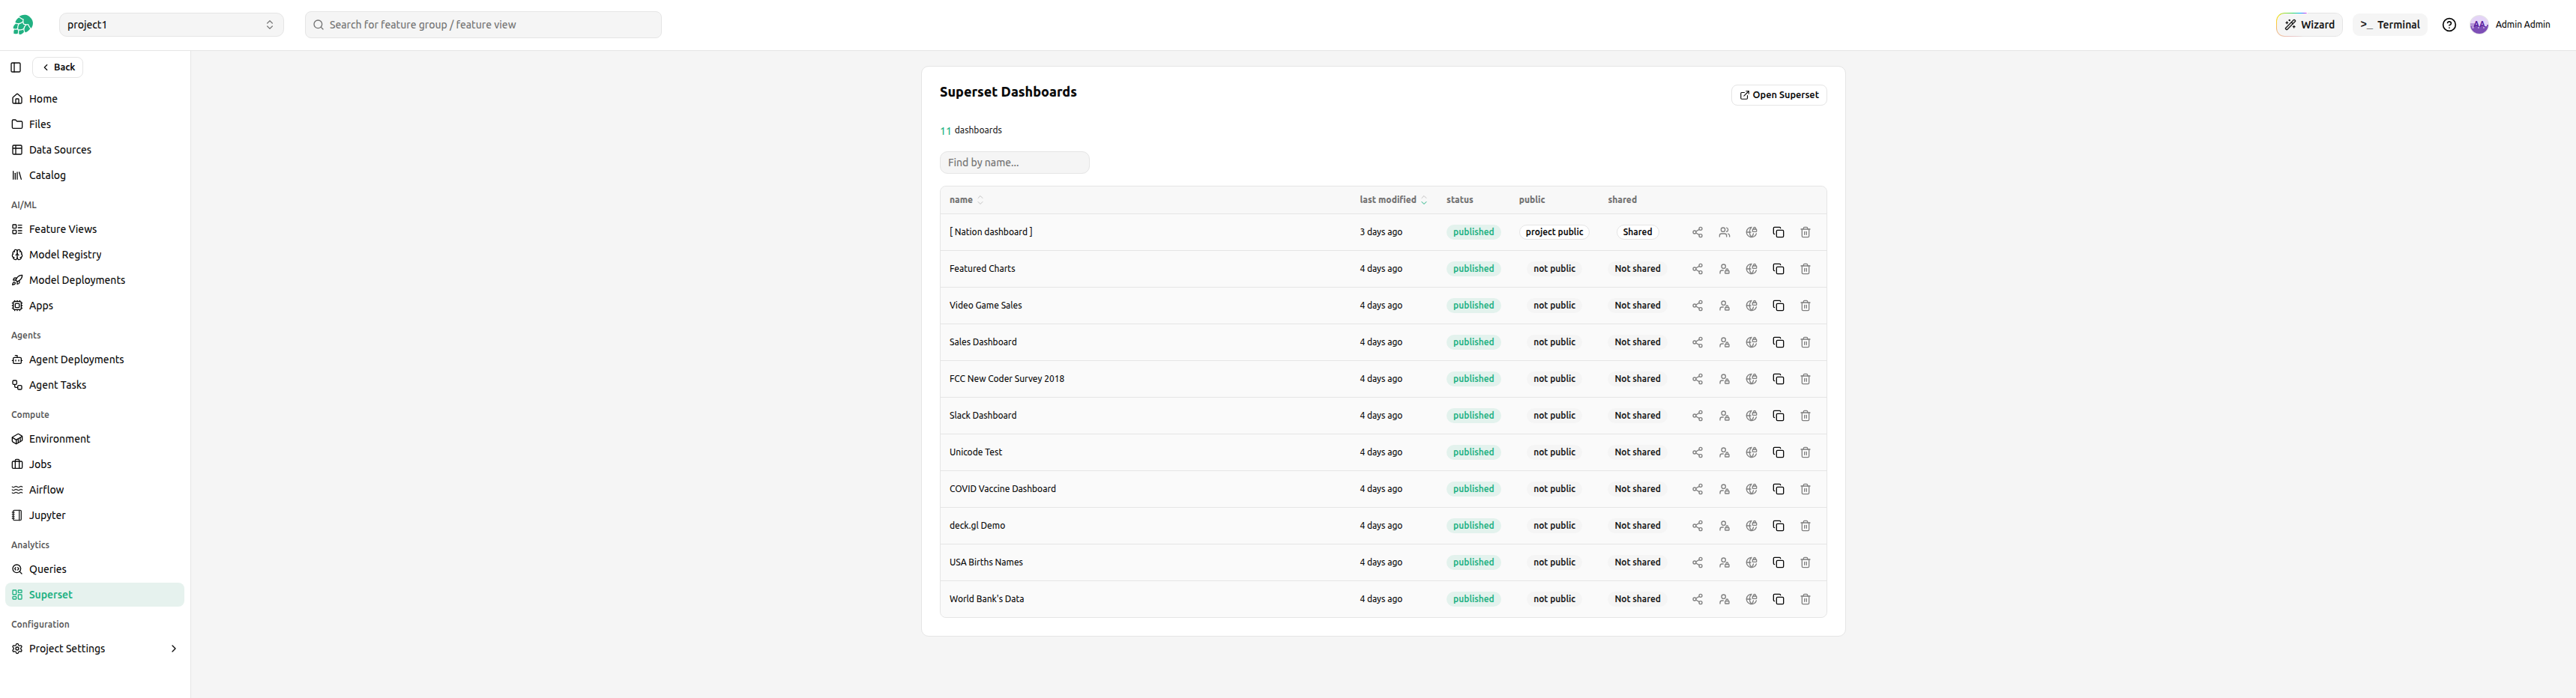Click the FCC New Coder Survey 2018 name
2576x698 pixels.
(1006, 380)
